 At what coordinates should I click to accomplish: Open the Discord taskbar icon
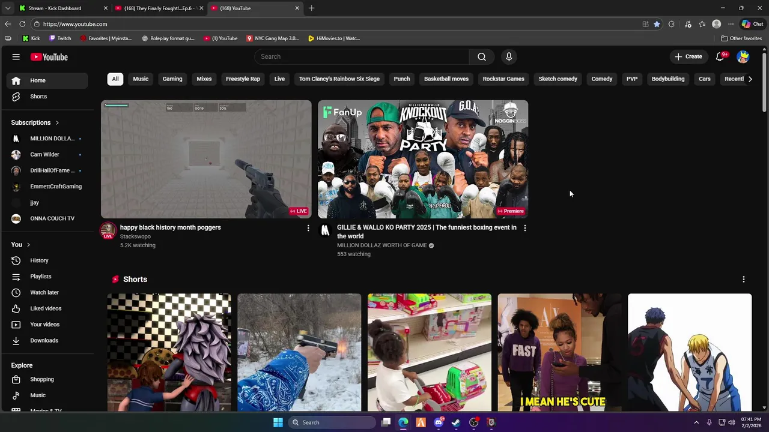coord(439,422)
